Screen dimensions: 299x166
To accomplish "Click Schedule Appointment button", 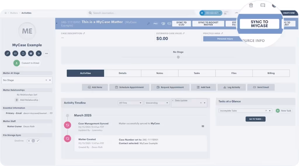I will pyautogui.click(x=129, y=88).
